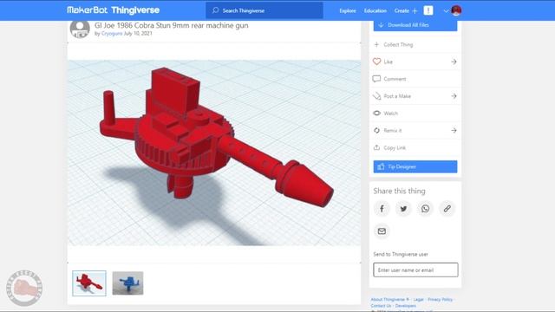Screen dimensions: 555x312
Task: Open the Legal footer link
Action: click(418, 300)
